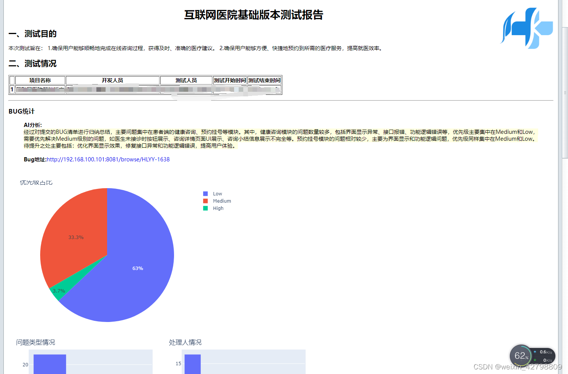The width and height of the screenshot is (568, 374).
Task: Click the report title 互联网医院基础版本测试报告
Action: (254, 15)
